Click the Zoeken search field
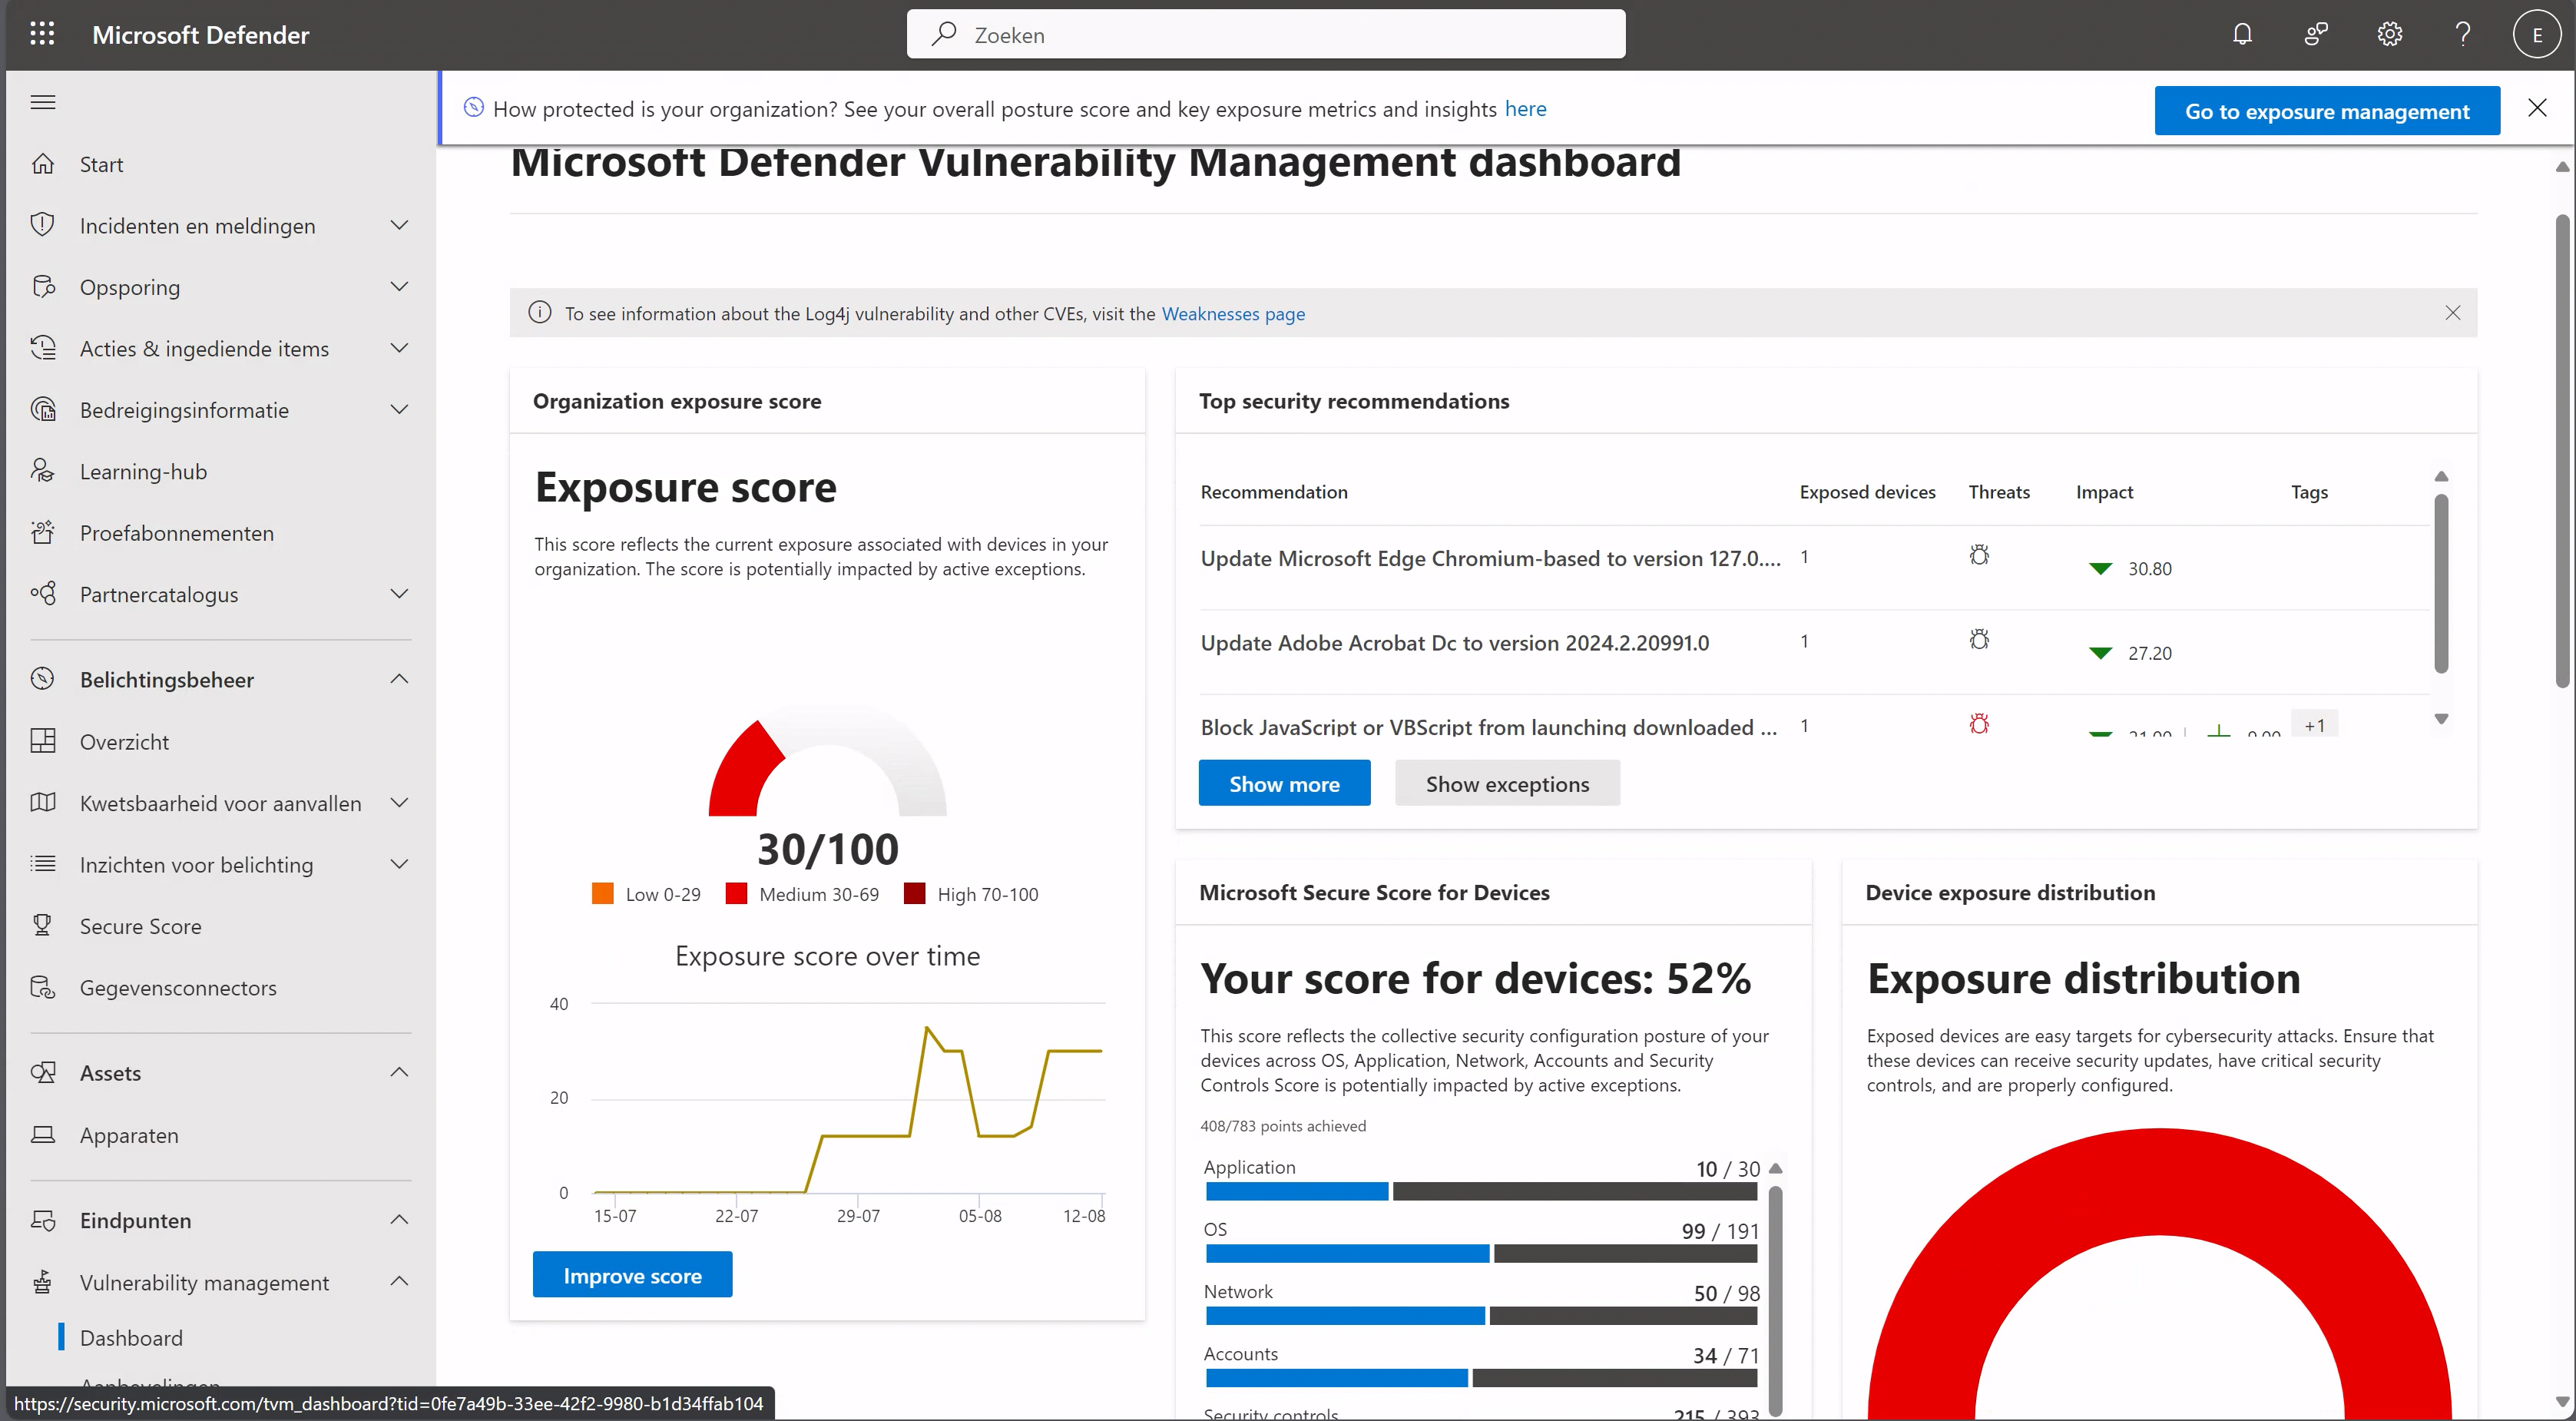2576x1421 pixels. tap(1265, 35)
